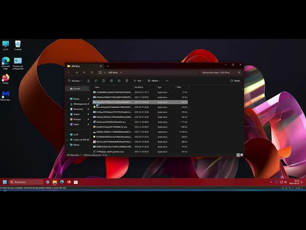Click the Share icon in Explorer toolbar
The height and width of the screenshot is (230, 306).
119,80
